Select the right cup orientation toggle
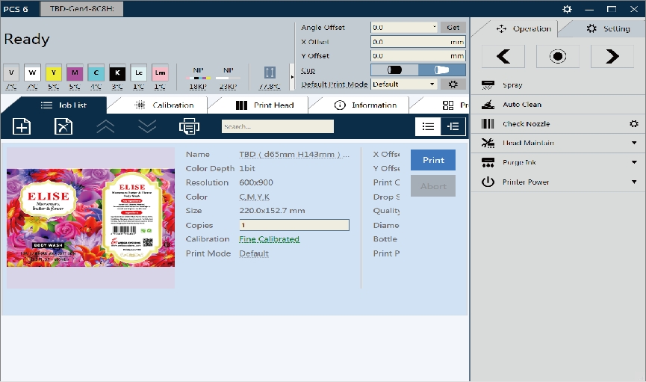This screenshot has height=382, width=646. click(x=441, y=70)
